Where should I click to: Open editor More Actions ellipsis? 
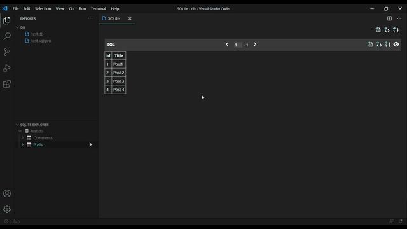tap(399, 18)
